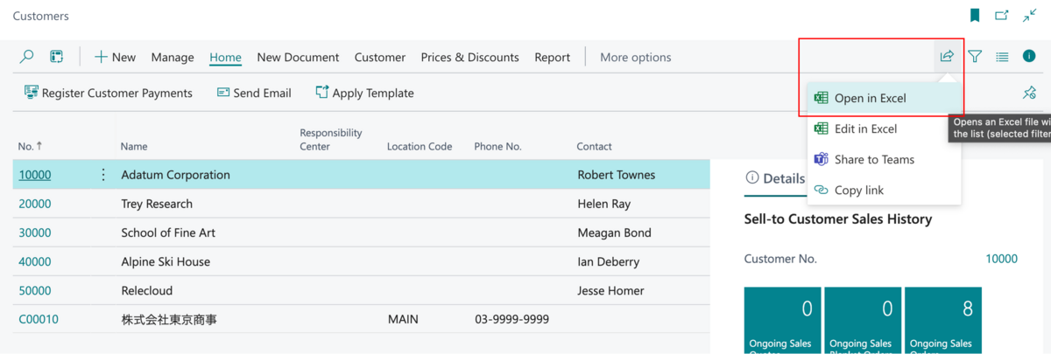Toggle the filter pane funnel icon
Viewport: 1051px width, 354px height.
click(x=975, y=57)
